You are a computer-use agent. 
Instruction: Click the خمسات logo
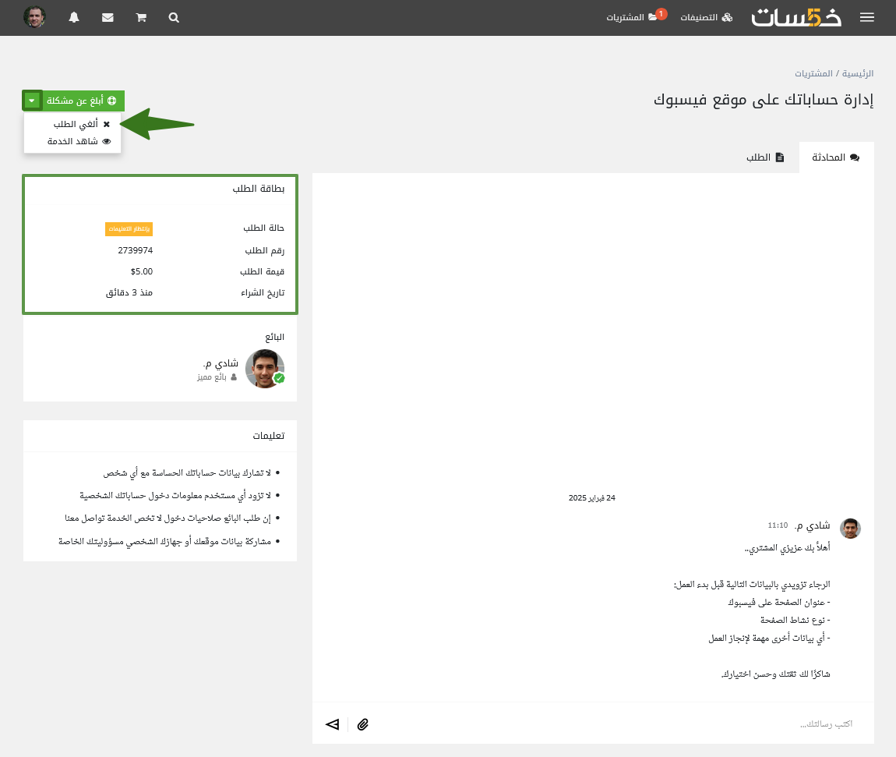pyautogui.click(x=796, y=17)
